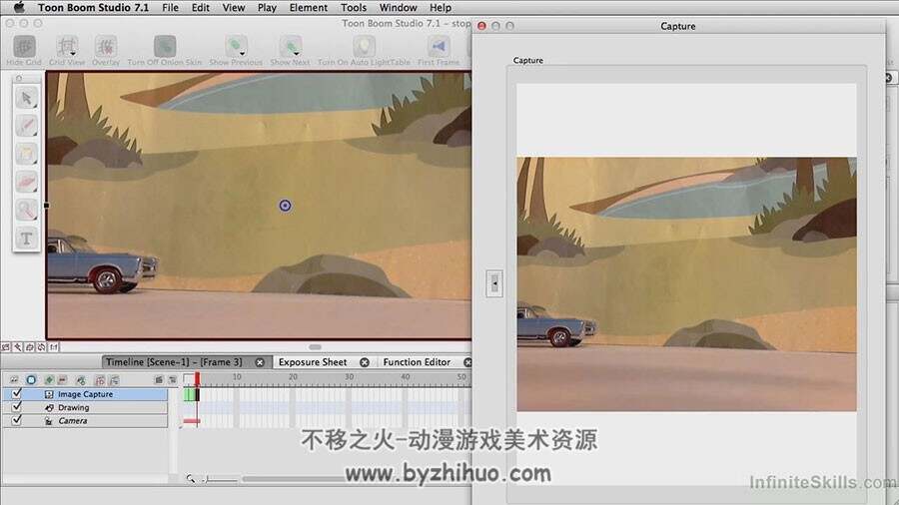Viewport: 899px width, 505px height.
Task: Open the Grid View dropdown
Action: click(x=73, y=54)
